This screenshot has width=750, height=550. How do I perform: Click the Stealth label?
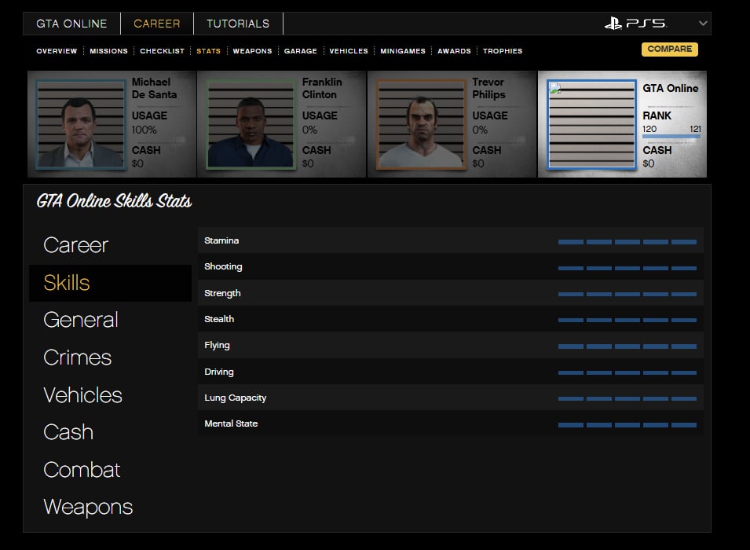(x=219, y=319)
